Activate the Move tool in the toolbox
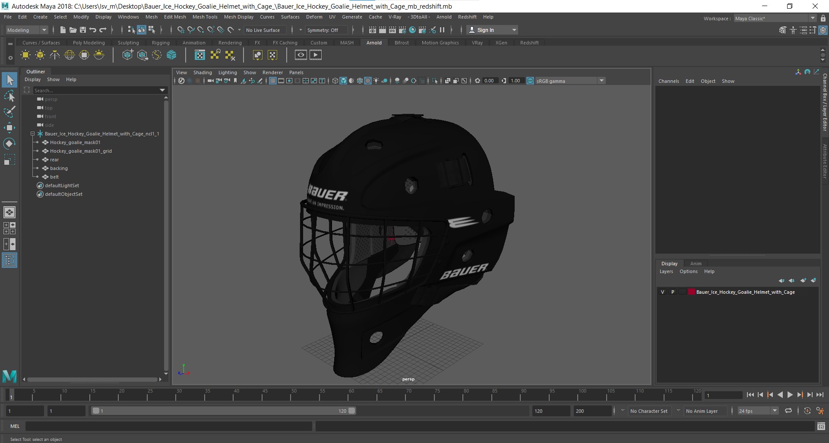The height and width of the screenshot is (443, 829). tap(9, 128)
